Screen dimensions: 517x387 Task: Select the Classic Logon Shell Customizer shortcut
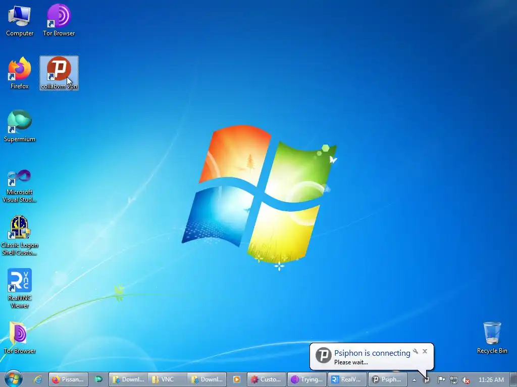(x=20, y=236)
